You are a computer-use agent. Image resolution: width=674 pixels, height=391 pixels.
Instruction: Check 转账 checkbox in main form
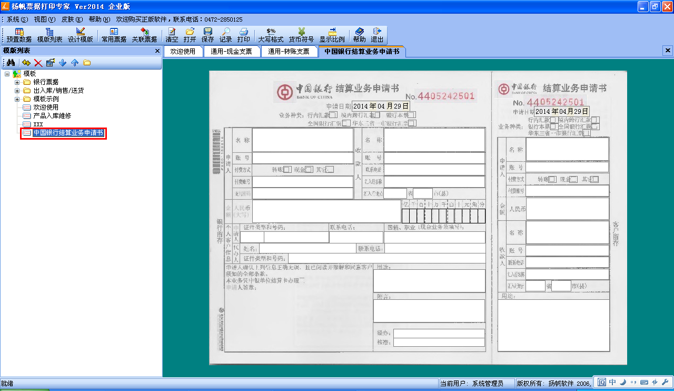click(287, 170)
